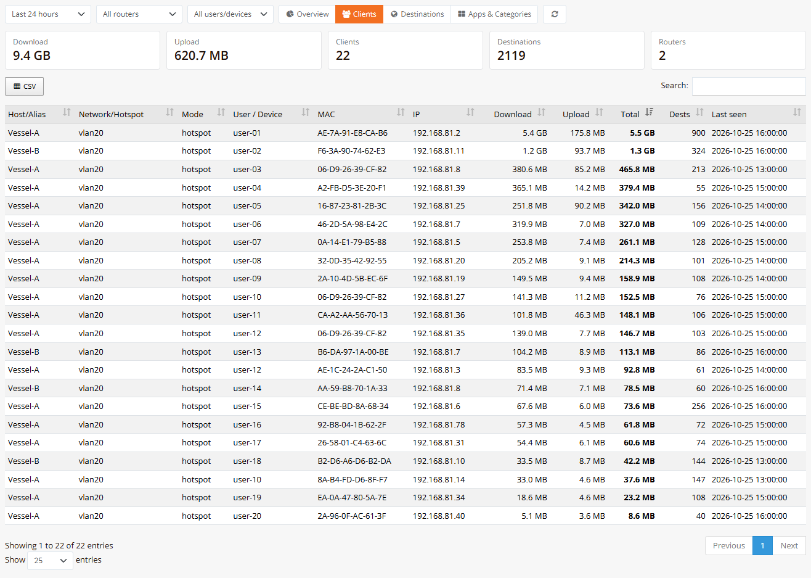
Task: Sort by Last seen column arrows
Action: point(797,112)
